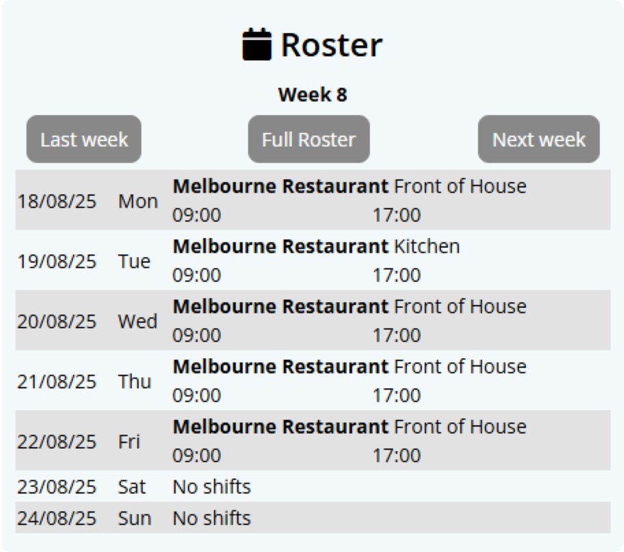Select the Monday 18/08/25 shift row

(x=313, y=200)
